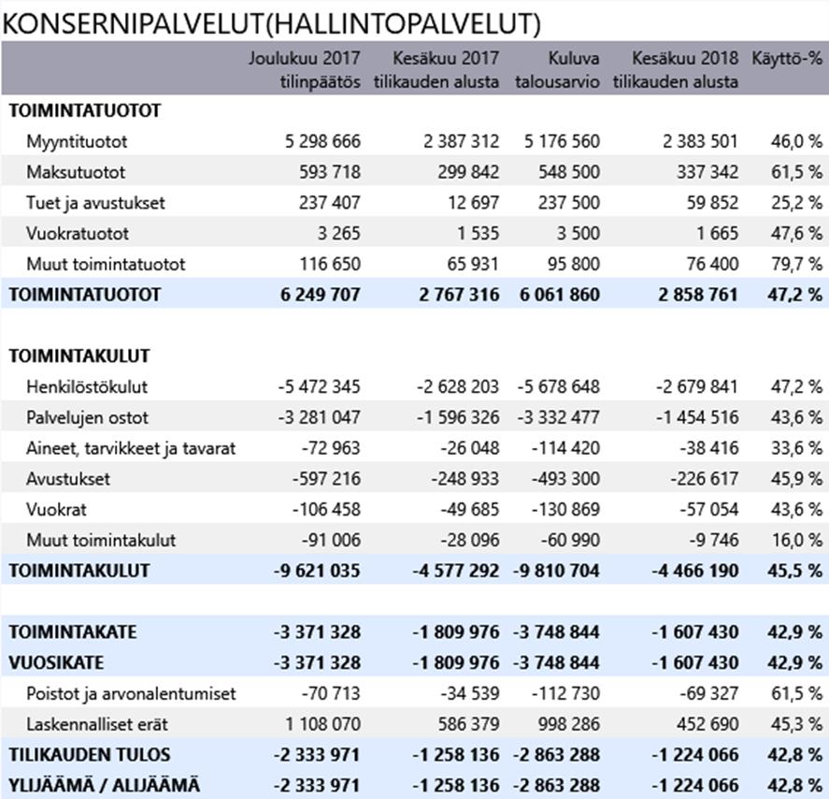Click Avustukset value -597 216
The image size is (829, 799).
click(326, 479)
